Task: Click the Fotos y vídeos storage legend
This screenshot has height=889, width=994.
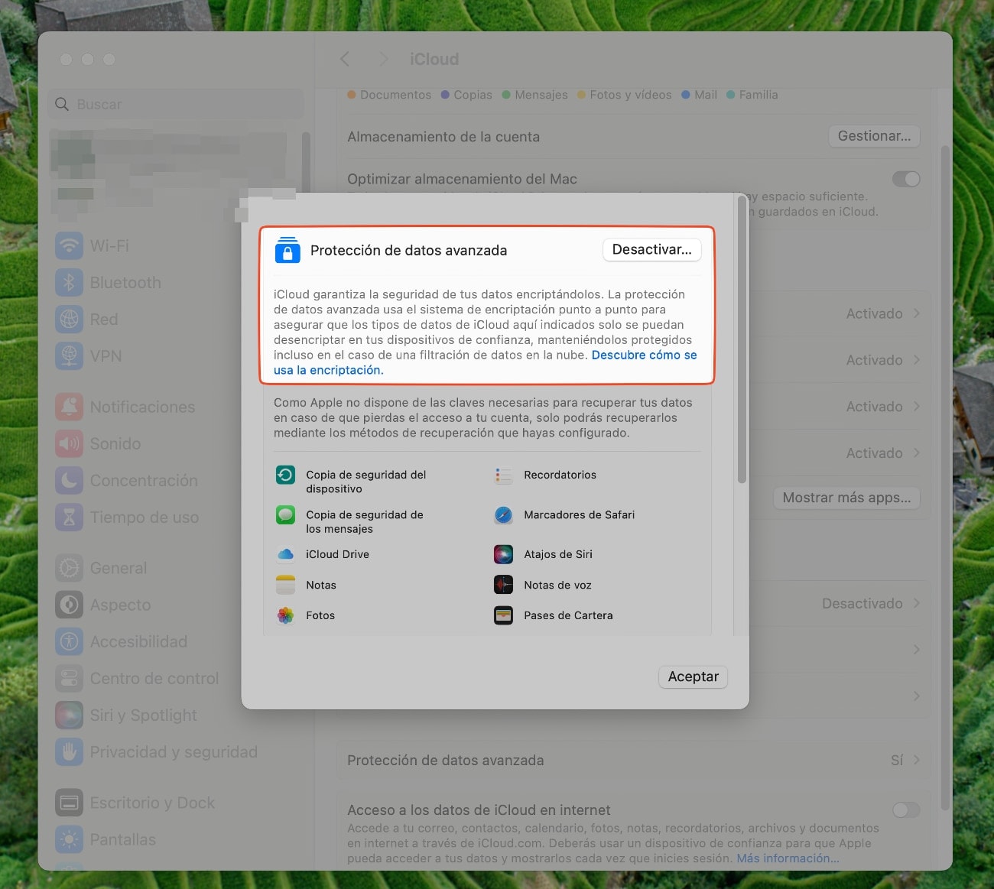Action: (624, 95)
